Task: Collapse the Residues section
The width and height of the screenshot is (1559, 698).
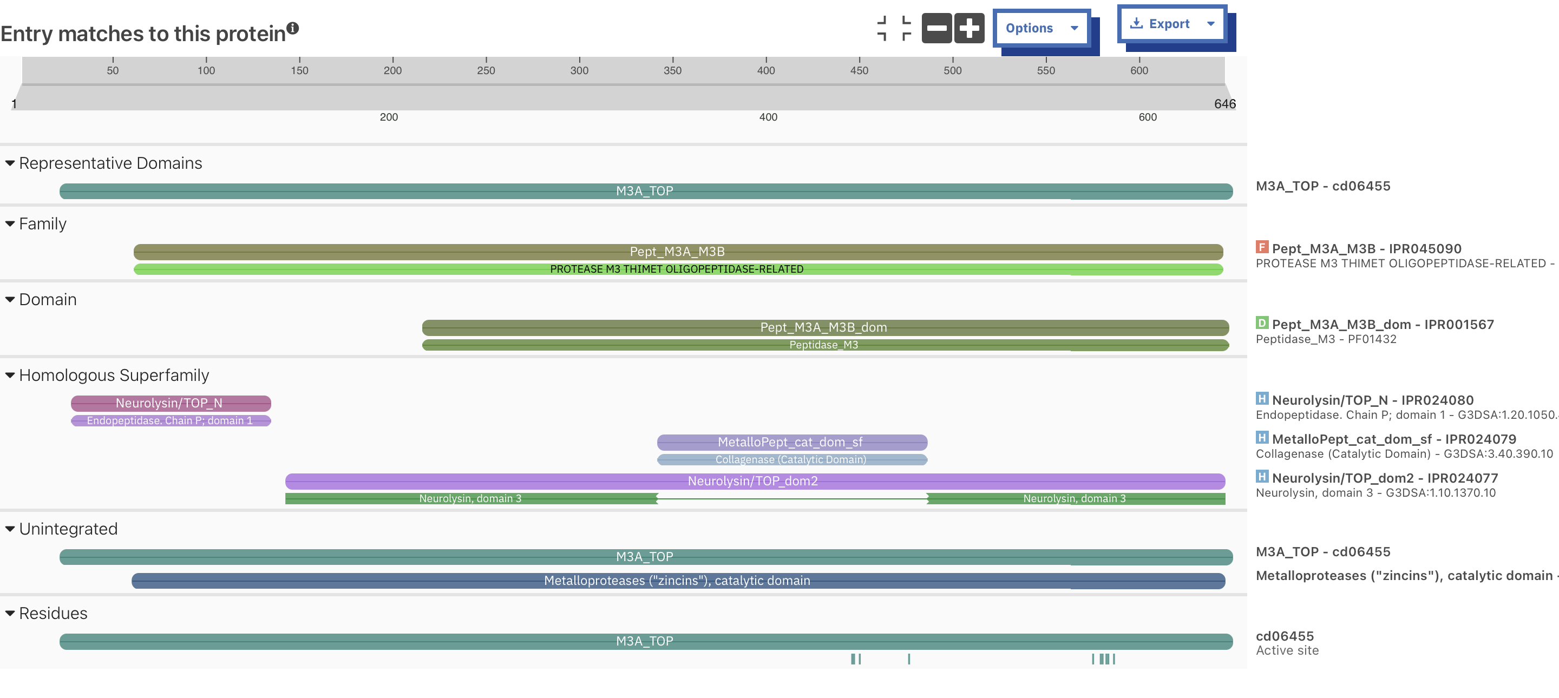Action: pos(10,614)
